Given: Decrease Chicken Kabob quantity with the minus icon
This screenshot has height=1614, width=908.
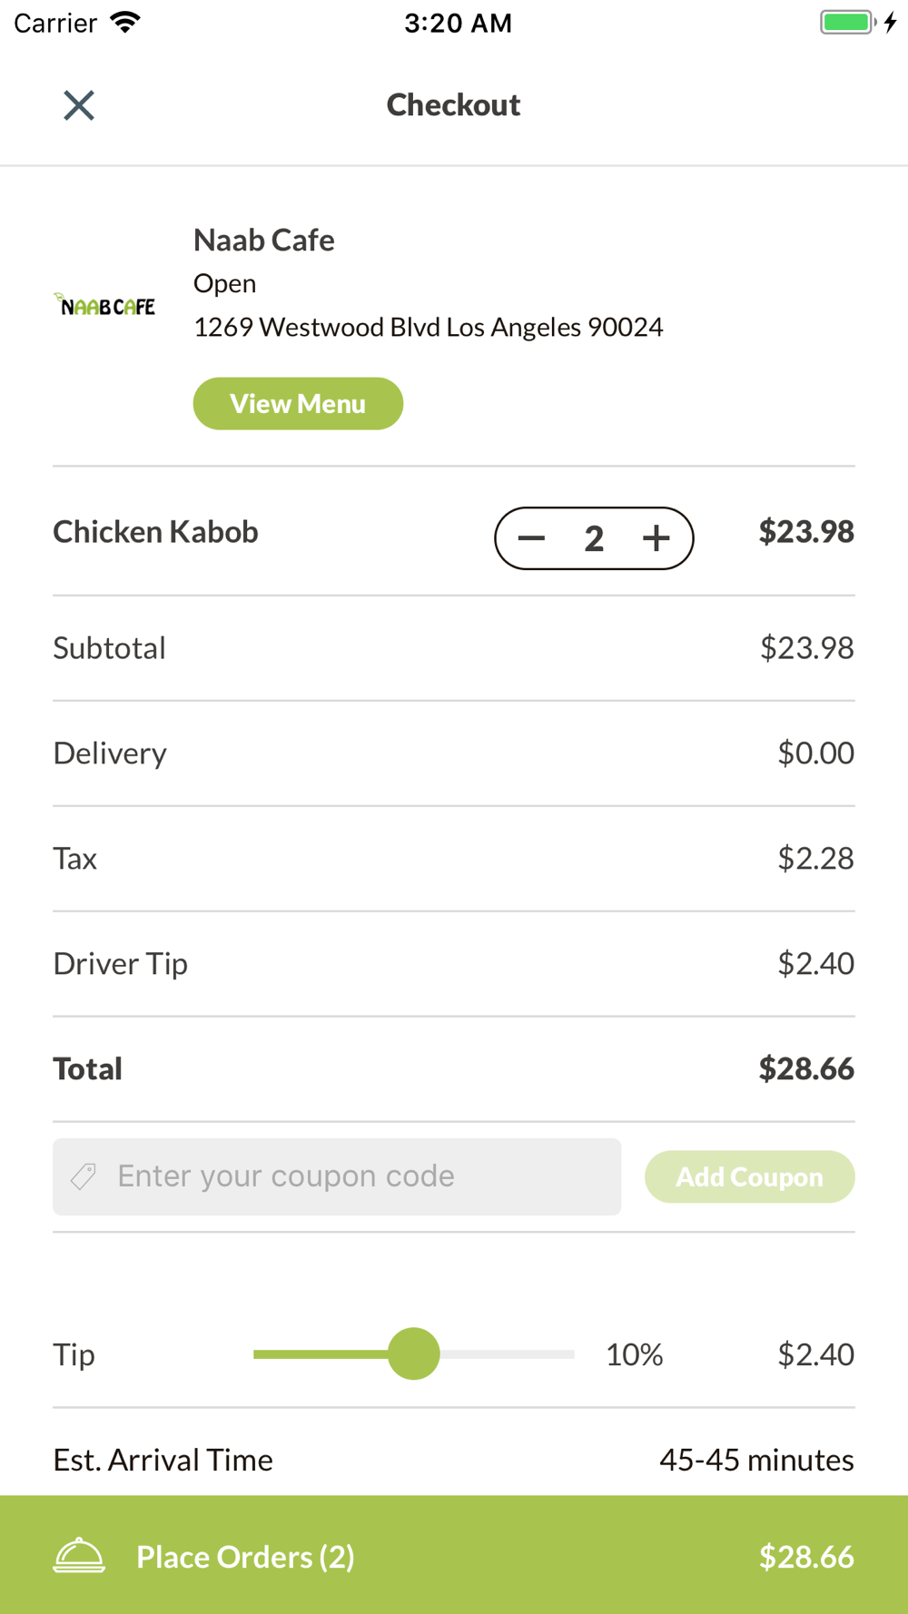Looking at the screenshot, I should [531, 538].
